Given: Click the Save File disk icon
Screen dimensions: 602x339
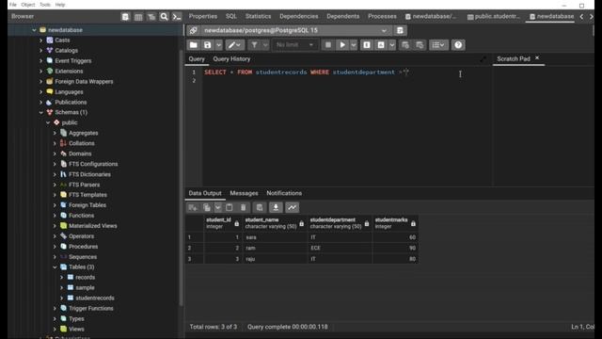Looking at the screenshot, I should (x=207, y=45).
